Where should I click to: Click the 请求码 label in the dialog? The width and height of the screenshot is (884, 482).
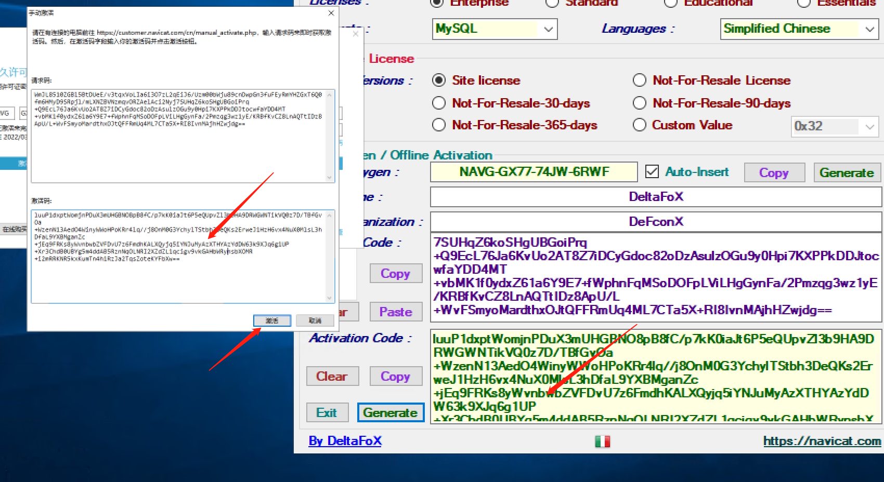click(x=42, y=81)
